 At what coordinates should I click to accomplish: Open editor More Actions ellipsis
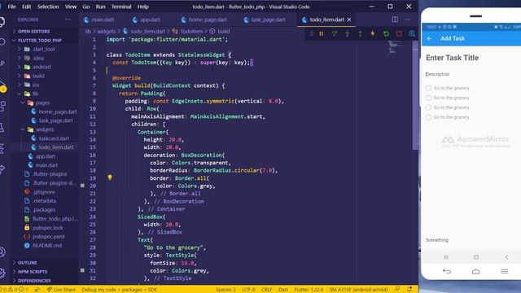408,20
